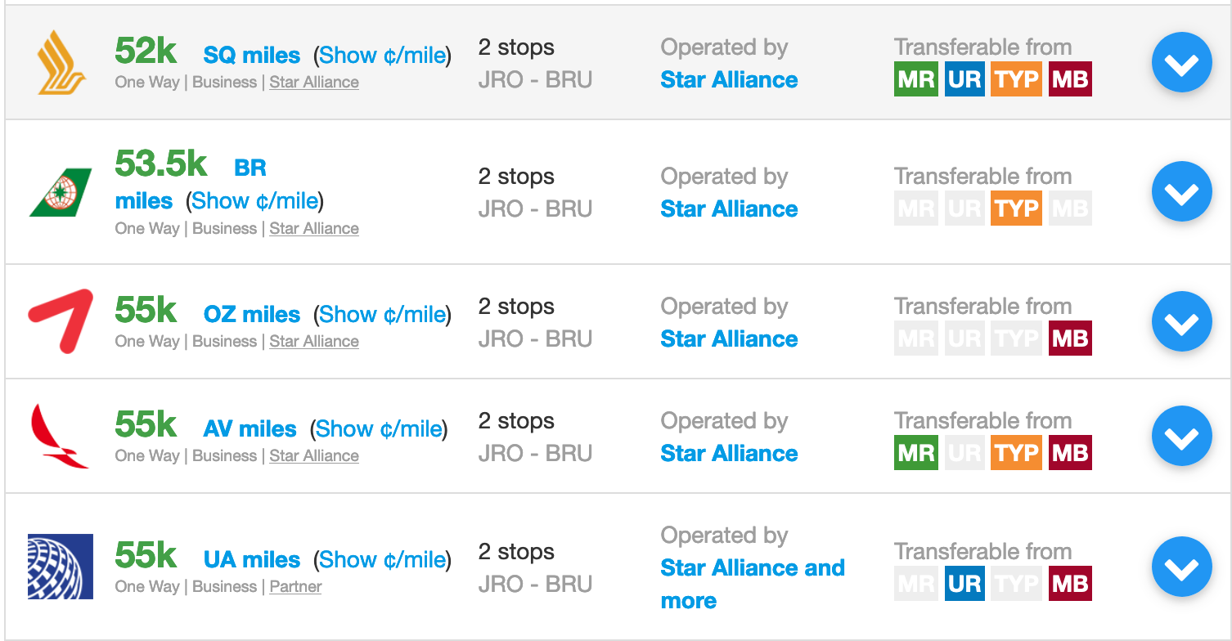Click the United Airlines logo icon
Image resolution: width=1232 pixels, height=641 pixels.
[x=61, y=567]
